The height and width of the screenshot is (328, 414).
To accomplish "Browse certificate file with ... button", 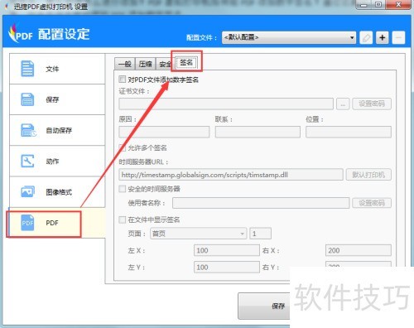I will coord(343,104).
